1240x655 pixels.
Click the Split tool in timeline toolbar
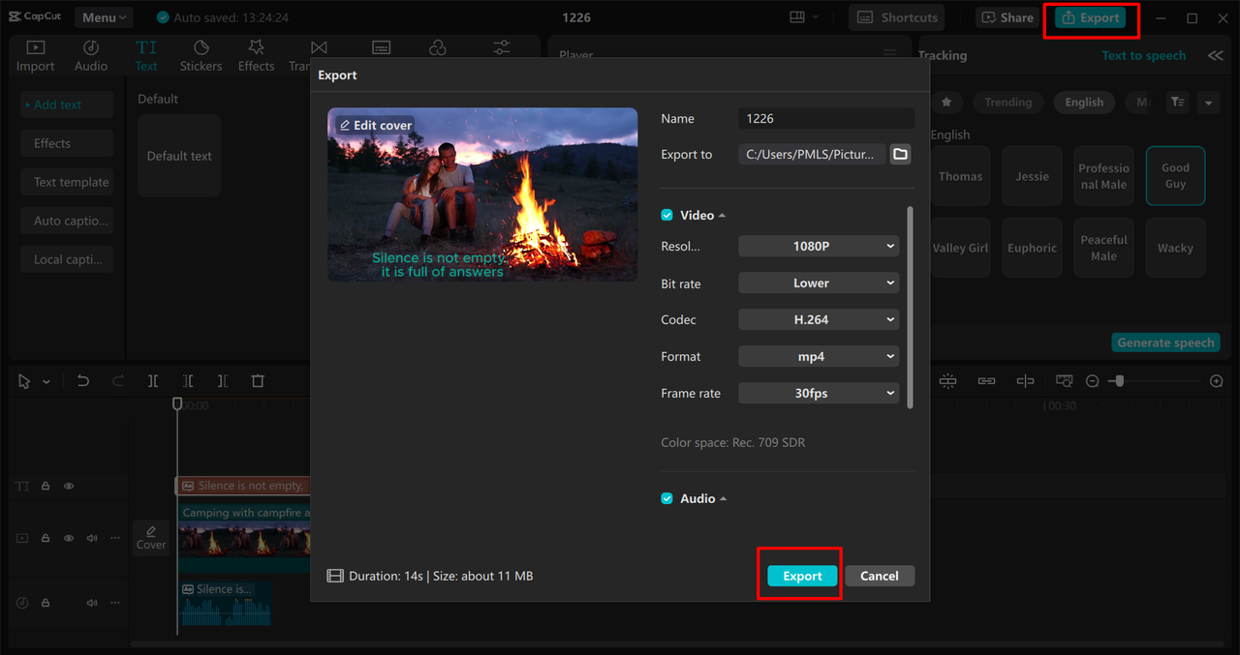pyautogui.click(x=153, y=381)
